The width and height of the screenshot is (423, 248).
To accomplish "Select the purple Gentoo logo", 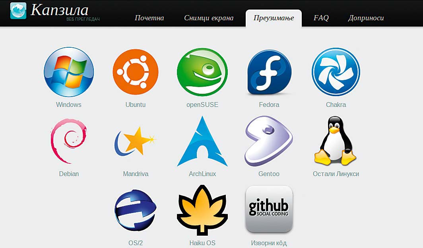I will (269, 141).
